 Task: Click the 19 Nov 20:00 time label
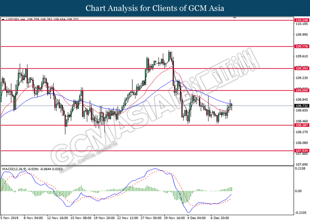pos(104,218)
